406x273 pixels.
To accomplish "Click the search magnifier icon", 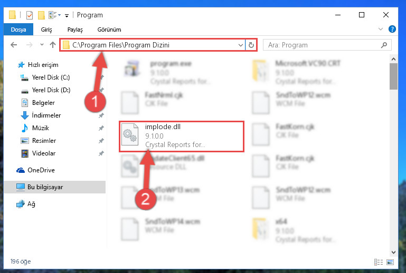I will 384,45.
